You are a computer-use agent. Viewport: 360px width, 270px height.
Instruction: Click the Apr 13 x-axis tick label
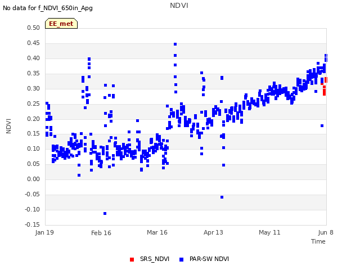pyautogui.click(x=213, y=232)
